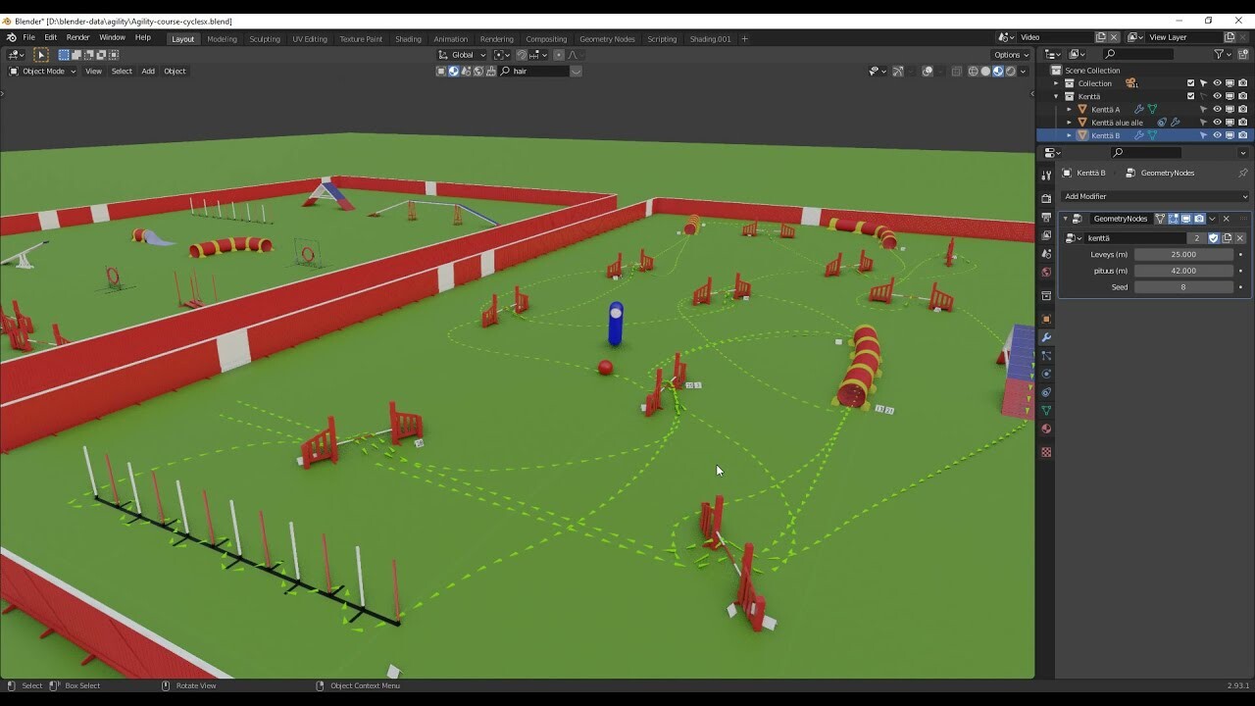Click the snap magnet icon in the header
This screenshot has height=706, width=1255.
click(521, 55)
